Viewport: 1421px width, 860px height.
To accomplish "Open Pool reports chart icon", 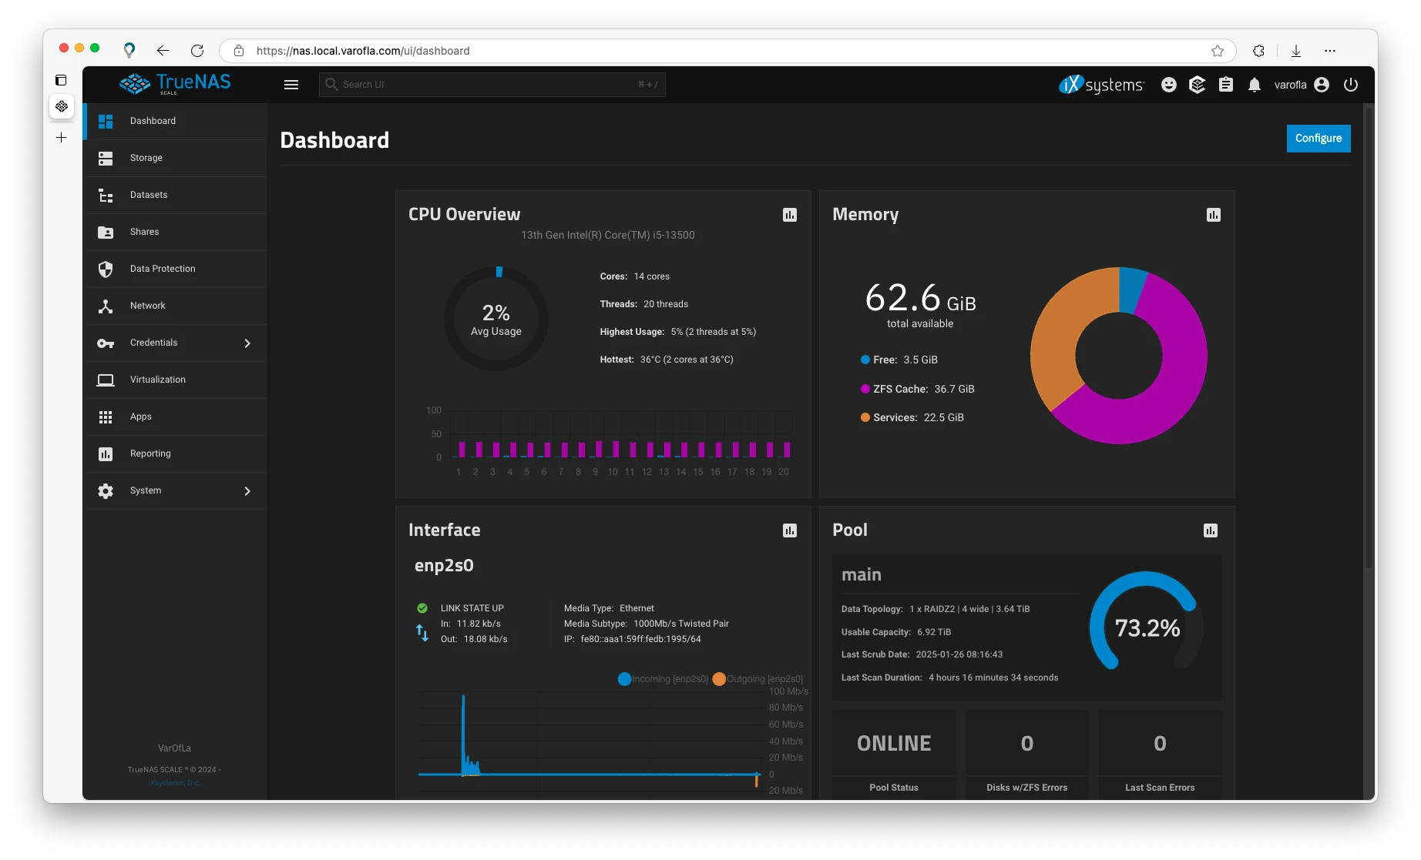I will point(1210,530).
